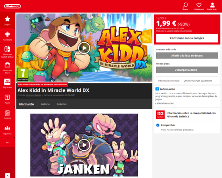Click Añadir a la lista de deseos
222x178 pixels.
coord(187,56)
